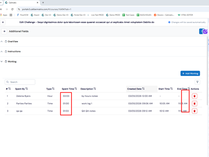The height and width of the screenshot is (157, 209).
Task: Close the Edit Challenge panel
Action: coord(3,22)
